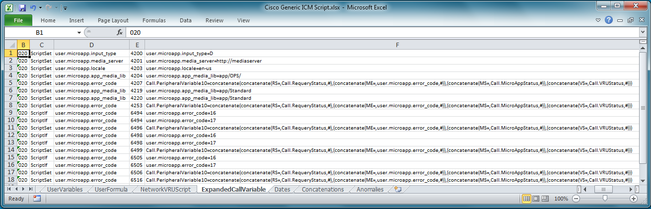
Task: Click the zoom in plus button
Action: [x=634, y=199]
